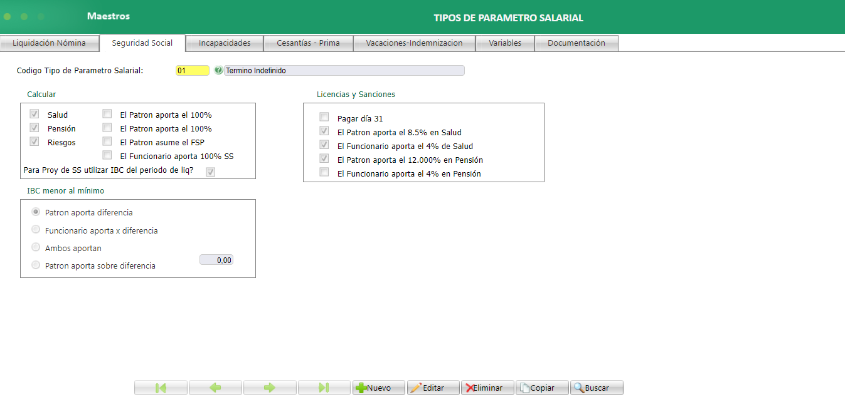Switch to the Incapacidades tab
The height and width of the screenshot is (417, 845).
[x=224, y=43]
